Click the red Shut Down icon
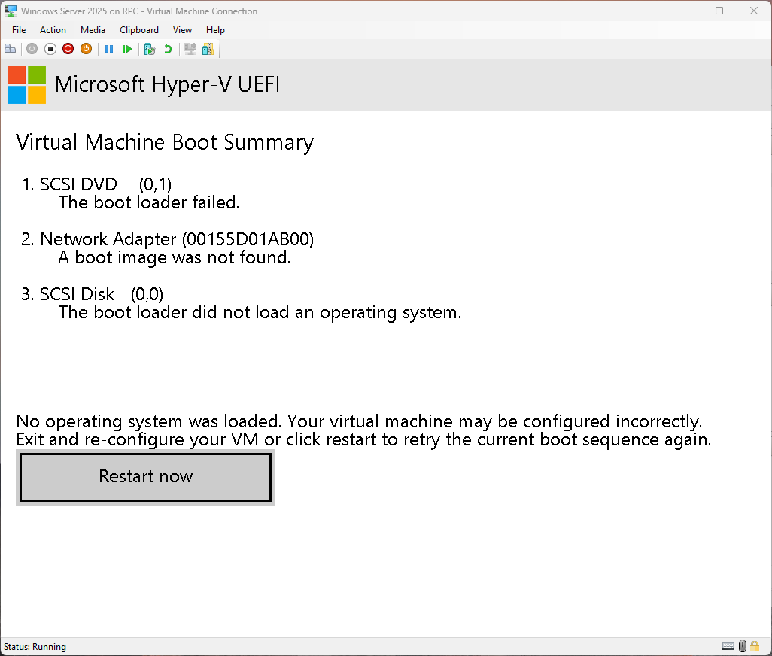 tap(68, 48)
